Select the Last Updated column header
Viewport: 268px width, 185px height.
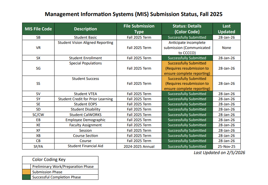(x=226, y=29)
